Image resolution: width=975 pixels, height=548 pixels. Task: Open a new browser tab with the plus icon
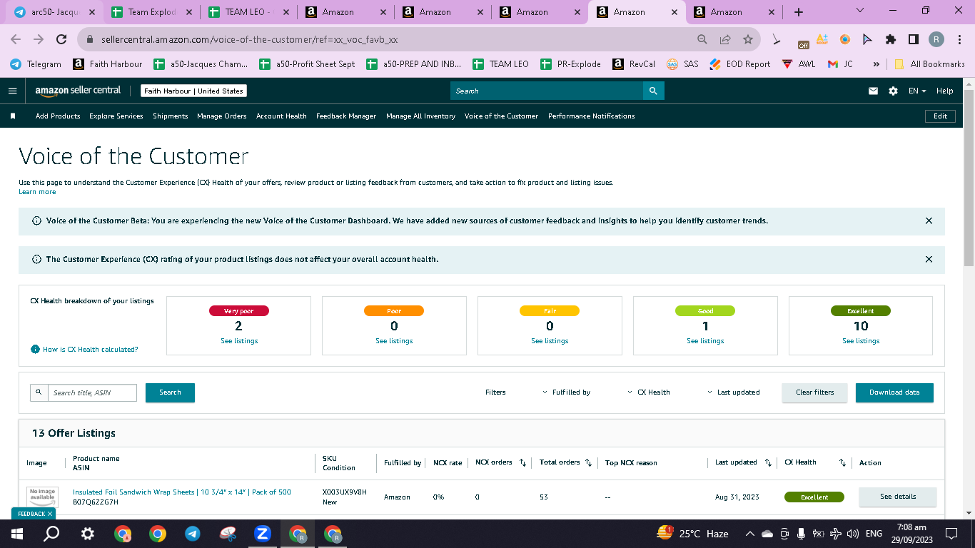[x=799, y=12]
